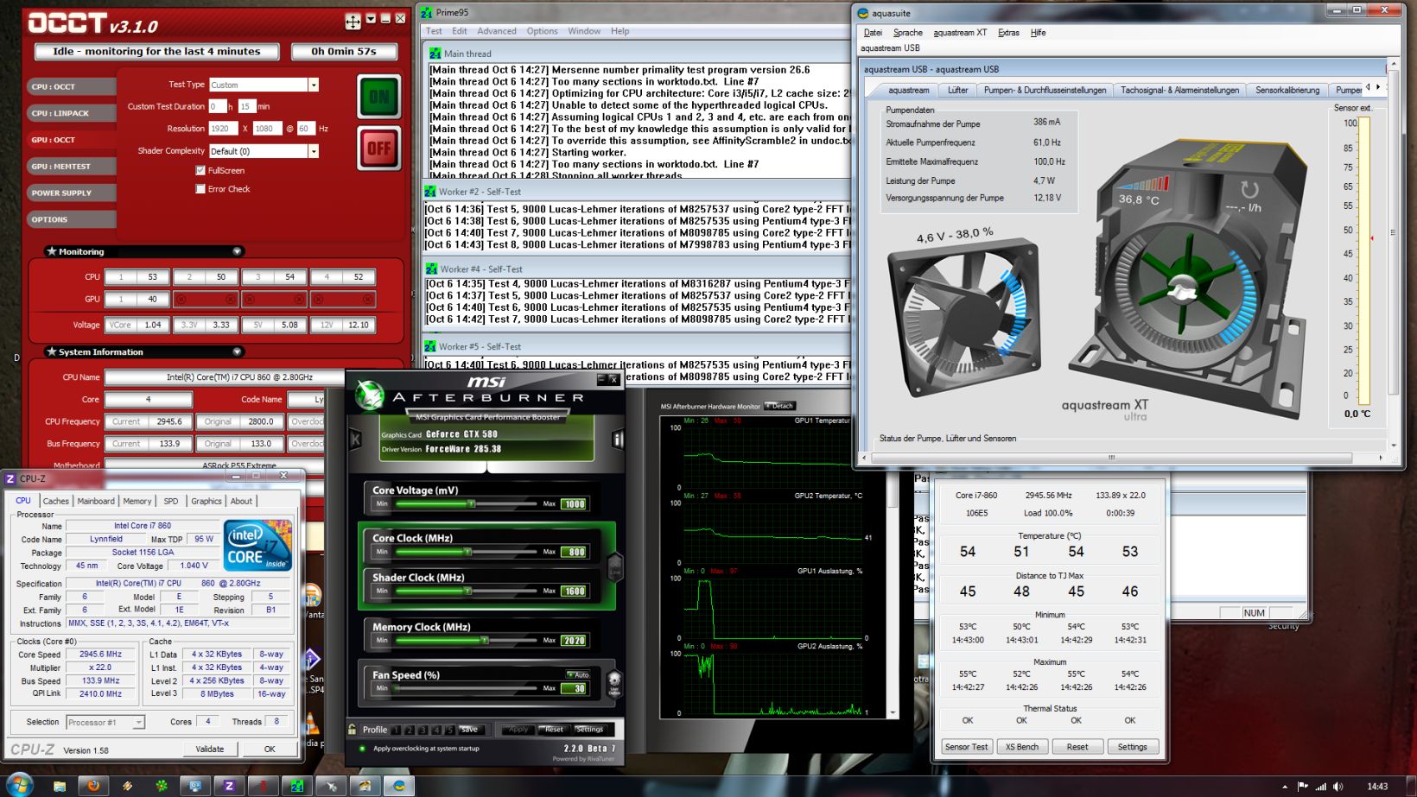Toggle the FullScreen checkbox in OCCT
The height and width of the screenshot is (797, 1417).
click(x=200, y=170)
